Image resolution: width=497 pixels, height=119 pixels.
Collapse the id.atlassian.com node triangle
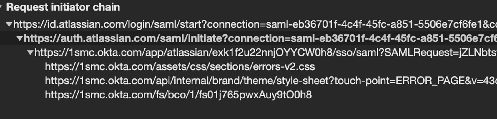tap(9, 24)
